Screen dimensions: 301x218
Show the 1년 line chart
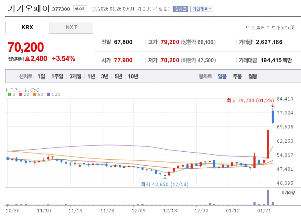pyautogui.click(x=91, y=76)
